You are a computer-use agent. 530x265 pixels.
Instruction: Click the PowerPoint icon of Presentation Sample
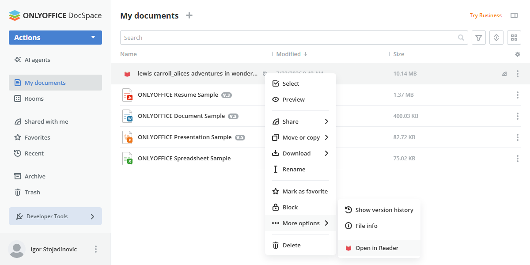pyautogui.click(x=127, y=137)
